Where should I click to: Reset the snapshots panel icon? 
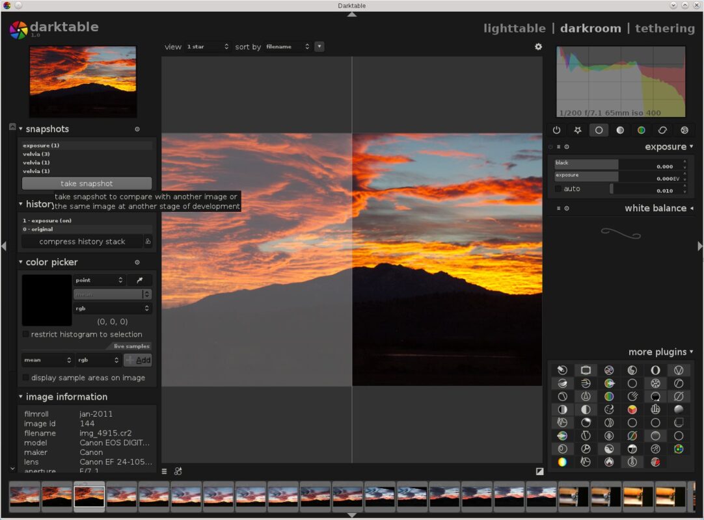[x=137, y=129]
